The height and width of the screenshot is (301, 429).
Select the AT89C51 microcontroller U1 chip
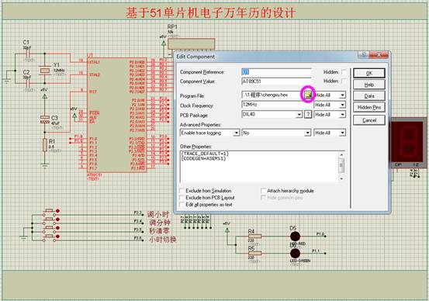(x=117, y=115)
